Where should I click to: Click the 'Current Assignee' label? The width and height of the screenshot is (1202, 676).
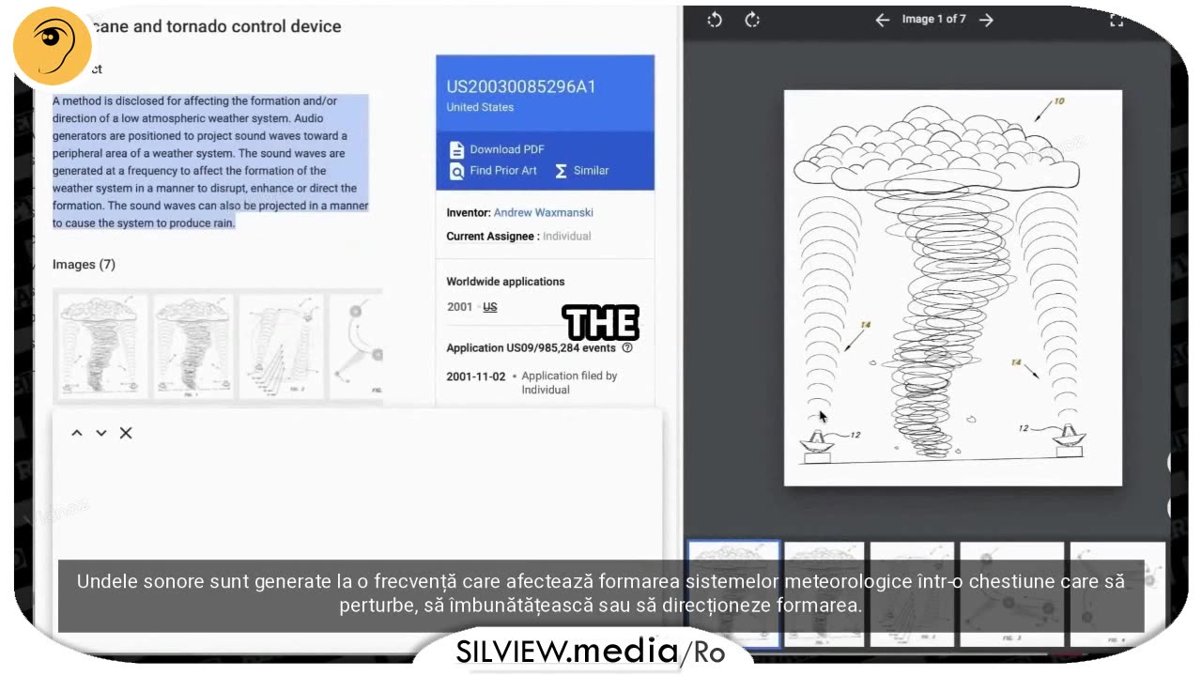[492, 237]
